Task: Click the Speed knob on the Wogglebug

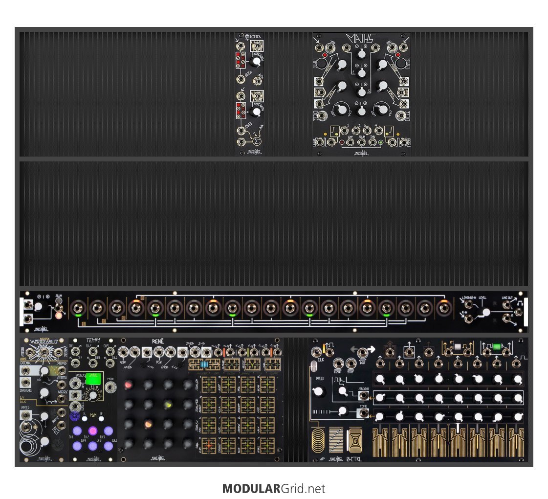Action: (x=44, y=416)
